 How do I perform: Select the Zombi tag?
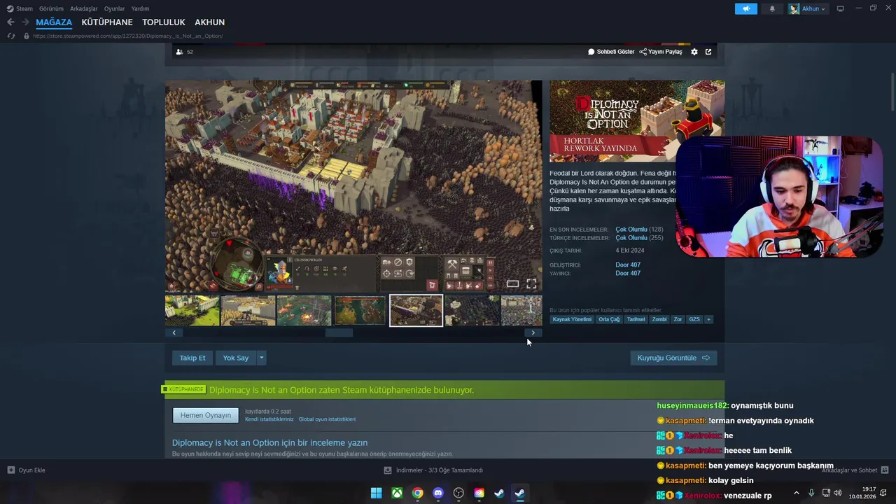[x=659, y=319]
